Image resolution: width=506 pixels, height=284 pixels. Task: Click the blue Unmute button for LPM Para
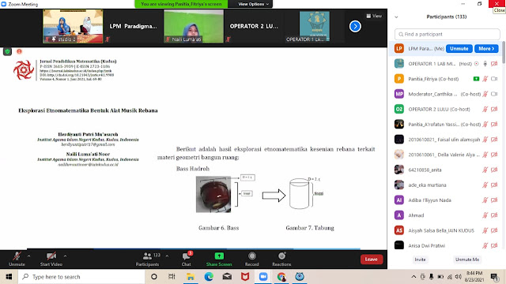[x=459, y=49]
